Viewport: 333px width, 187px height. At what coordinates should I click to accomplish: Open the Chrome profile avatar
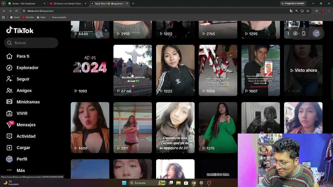click(323, 11)
